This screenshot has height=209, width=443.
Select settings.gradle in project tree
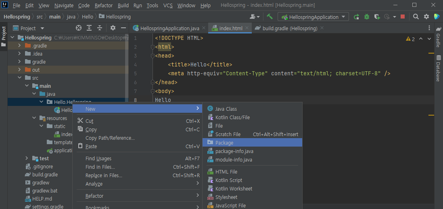pos(48,207)
